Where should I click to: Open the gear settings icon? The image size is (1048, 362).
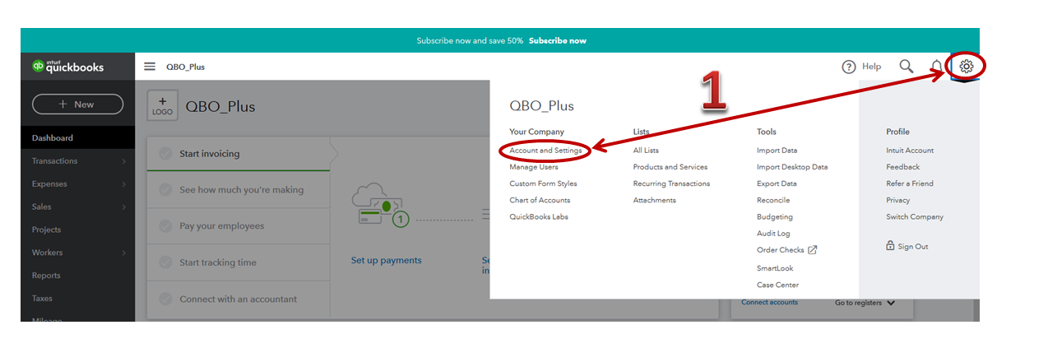967,67
